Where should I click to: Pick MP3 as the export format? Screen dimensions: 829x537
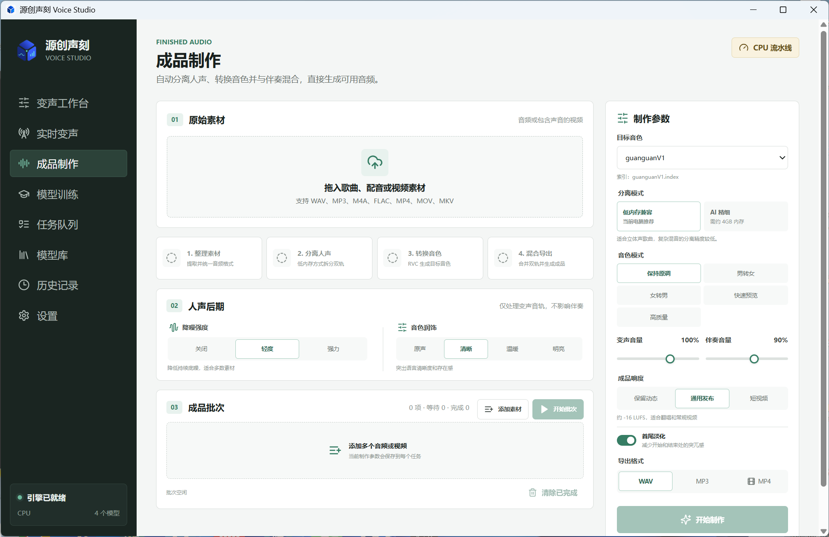click(702, 481)
